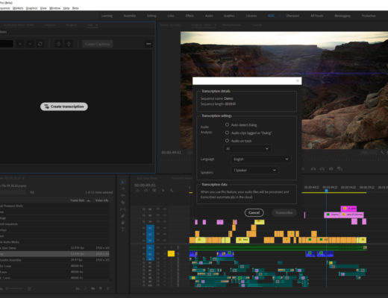Open the Help menu
The height and width of the screenshot is (298, 388).
[66, 8]
